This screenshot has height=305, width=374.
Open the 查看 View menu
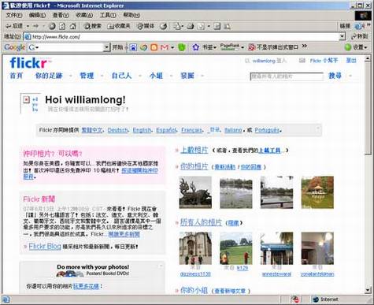point(61,15)
